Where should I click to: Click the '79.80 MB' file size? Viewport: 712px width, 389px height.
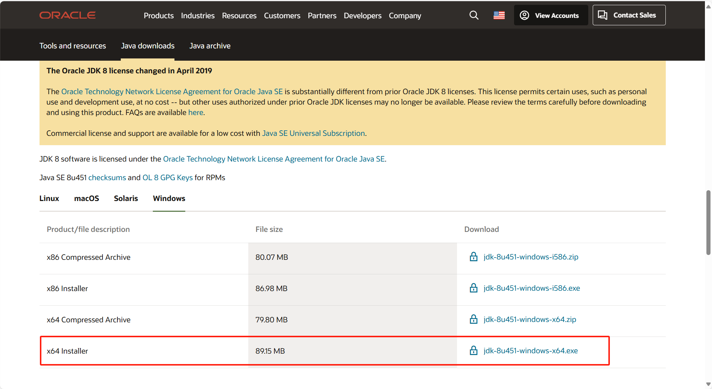pos(271,320)
